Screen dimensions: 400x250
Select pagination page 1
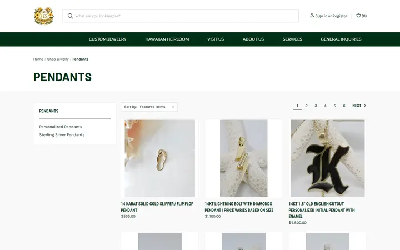297,106
